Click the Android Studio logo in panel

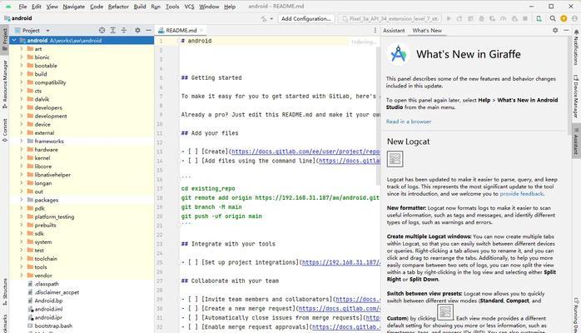coord(399,54)
